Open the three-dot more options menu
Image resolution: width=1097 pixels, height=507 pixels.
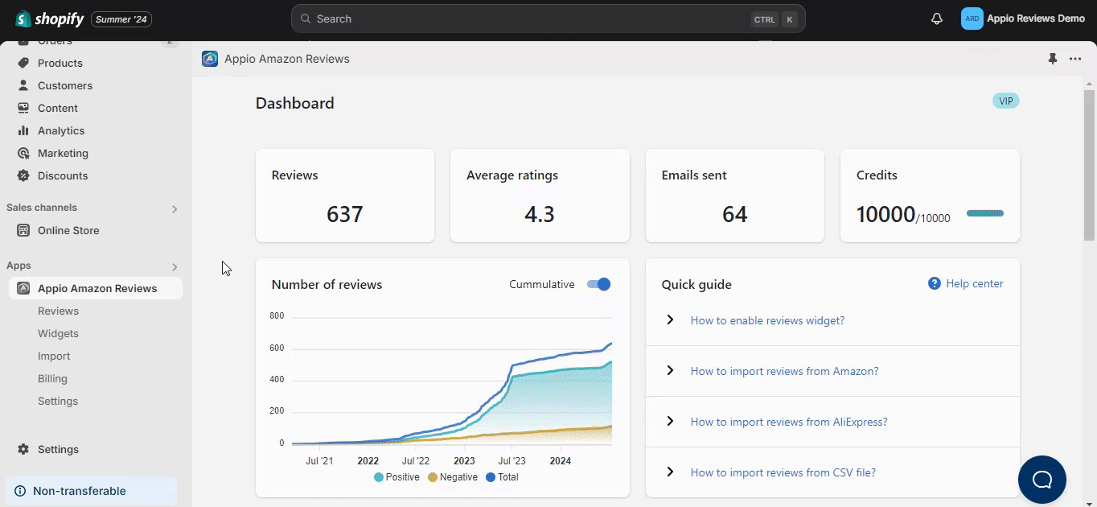(x=1075, y=59)
